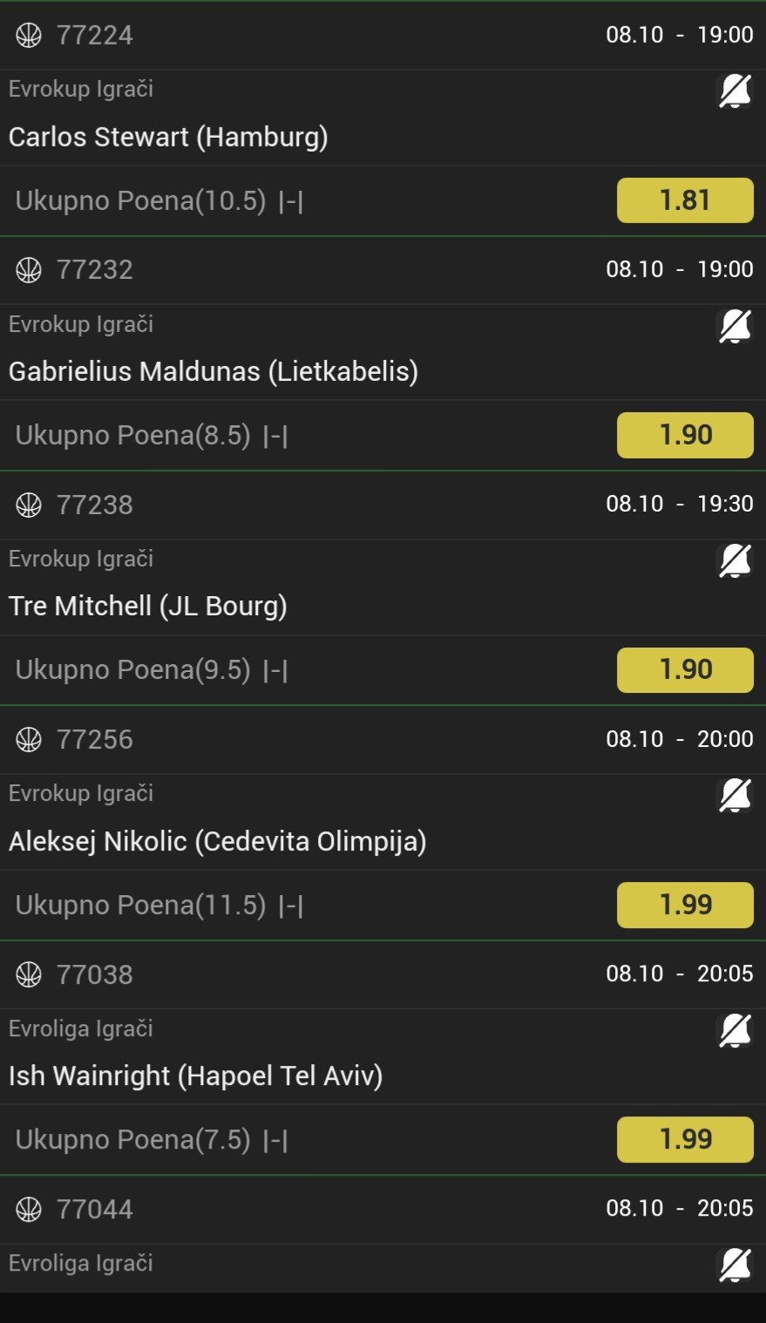Select 1.81 odds for Carlos Stewart
The height and width of the screenshot is (1323, 766).
[685, 200]
